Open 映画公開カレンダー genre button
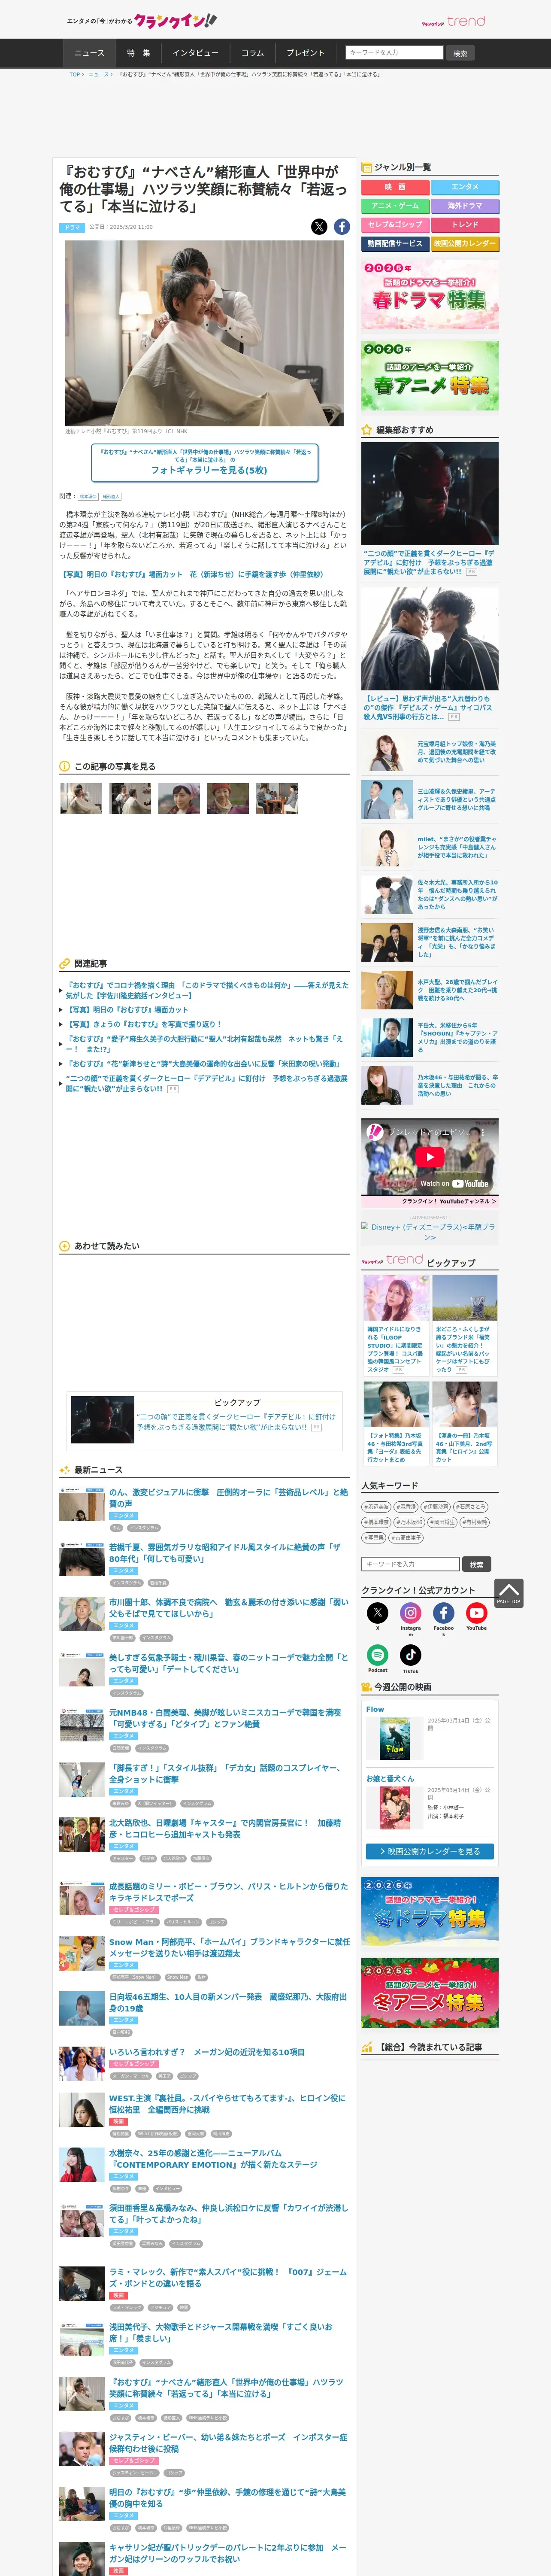This screenshot has width=551, height=2576. 465,244
